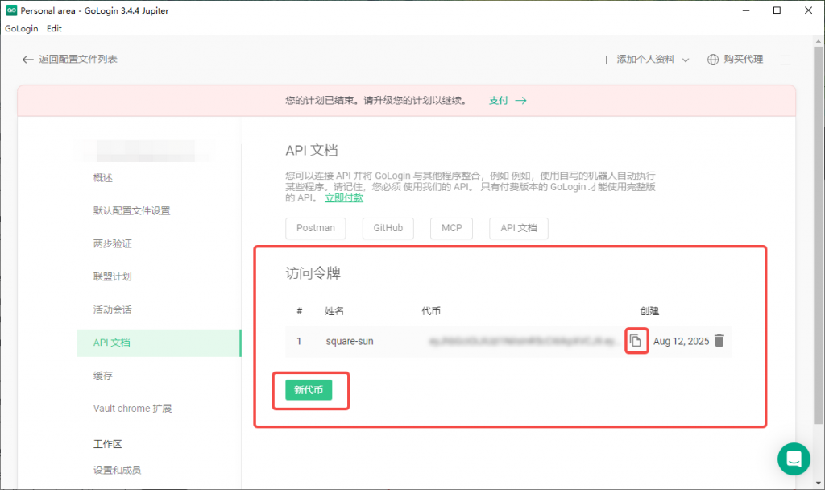Click the blurred token value in the row
The width and height of the screenshot is (825, 490).
[524, 342]
